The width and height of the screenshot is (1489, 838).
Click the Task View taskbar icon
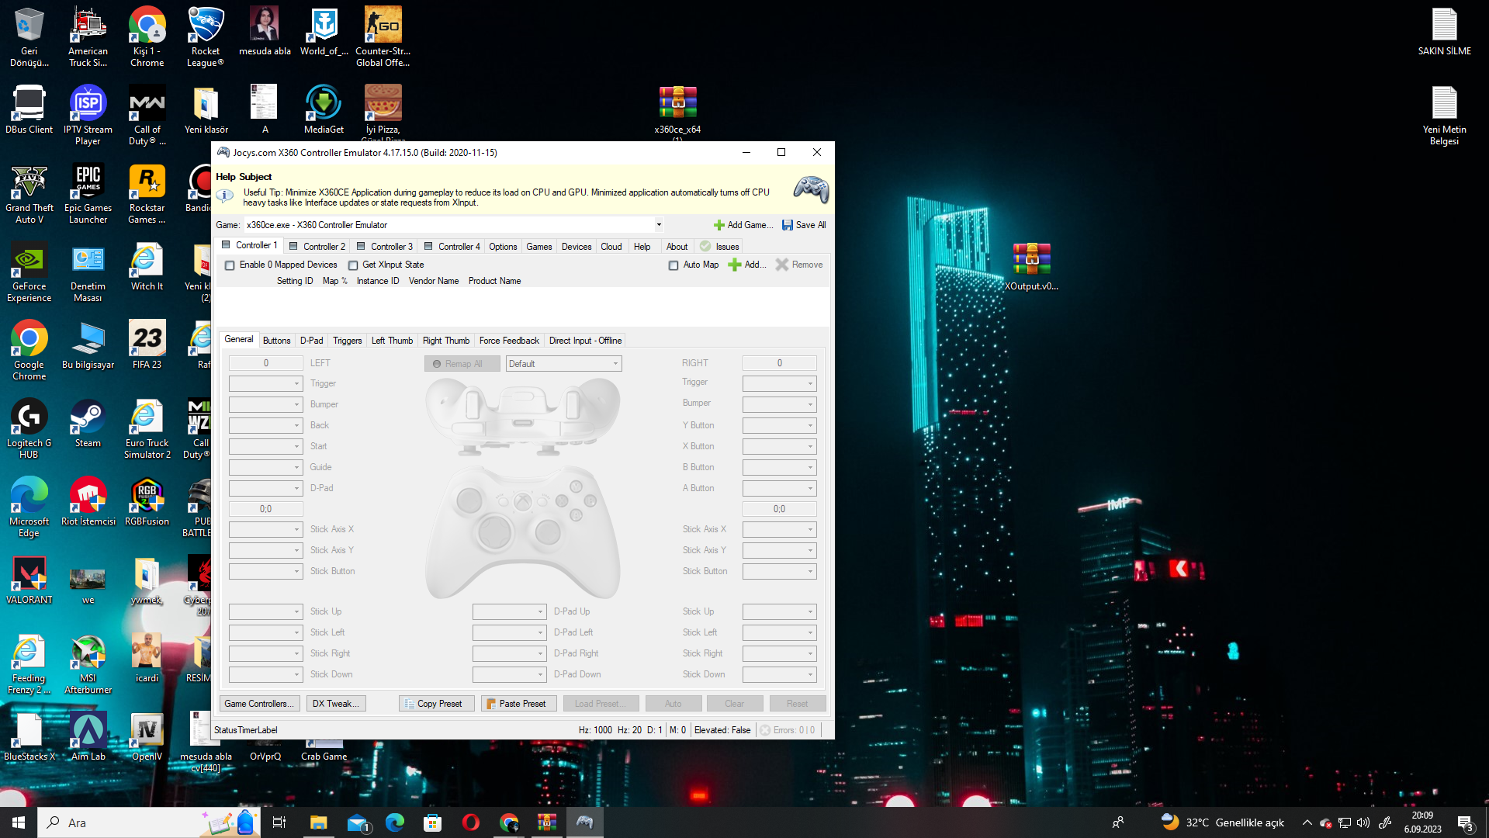(279, 822)
